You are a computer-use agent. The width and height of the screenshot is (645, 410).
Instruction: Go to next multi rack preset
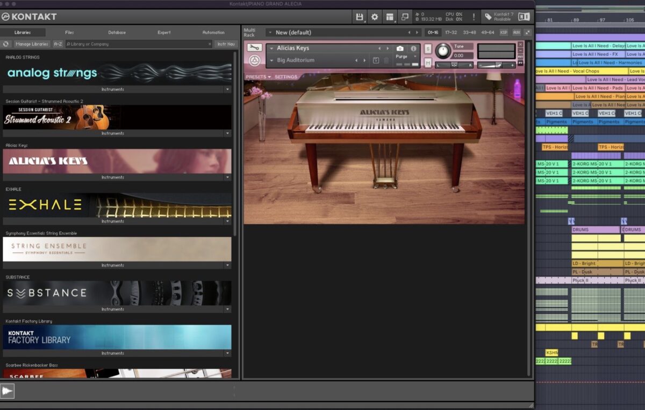coord(417,32)
